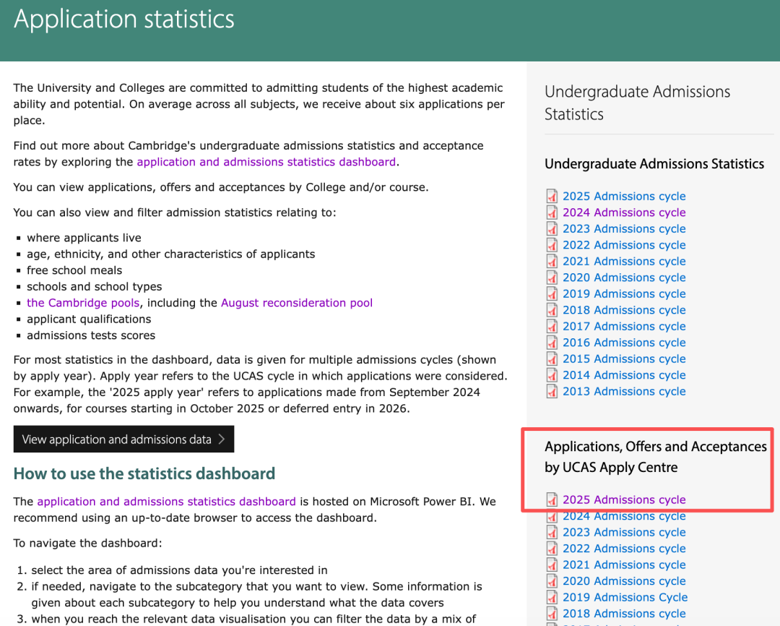This screenshot has width=780, height=626.
Task: Click PDF icon next to 2022 Admissions cycle in Undergraduate Admissions Statistics
Action: pyautogui.click(x=552, y=245)
